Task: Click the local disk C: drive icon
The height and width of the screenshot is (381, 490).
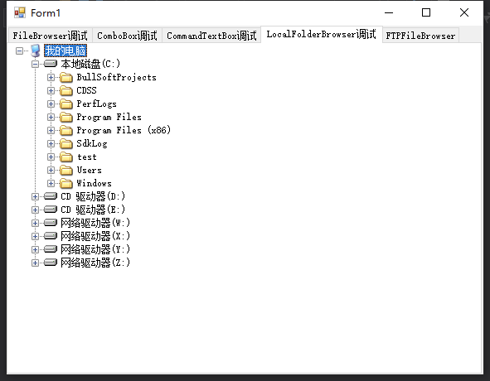Action: 51,64
